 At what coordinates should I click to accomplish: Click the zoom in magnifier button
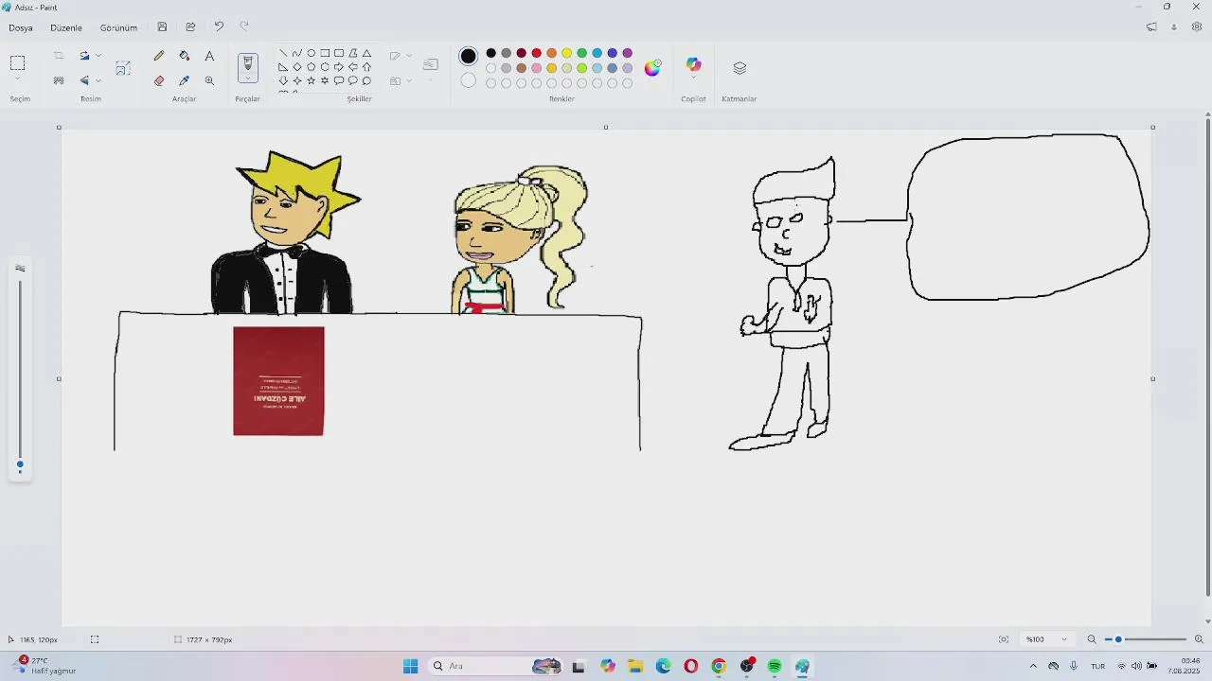click(x=1199, y=639)
